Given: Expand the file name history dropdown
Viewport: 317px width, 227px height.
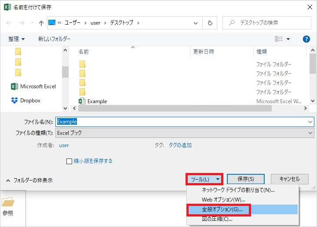Looking at the screenshot, I should point(310,122).
